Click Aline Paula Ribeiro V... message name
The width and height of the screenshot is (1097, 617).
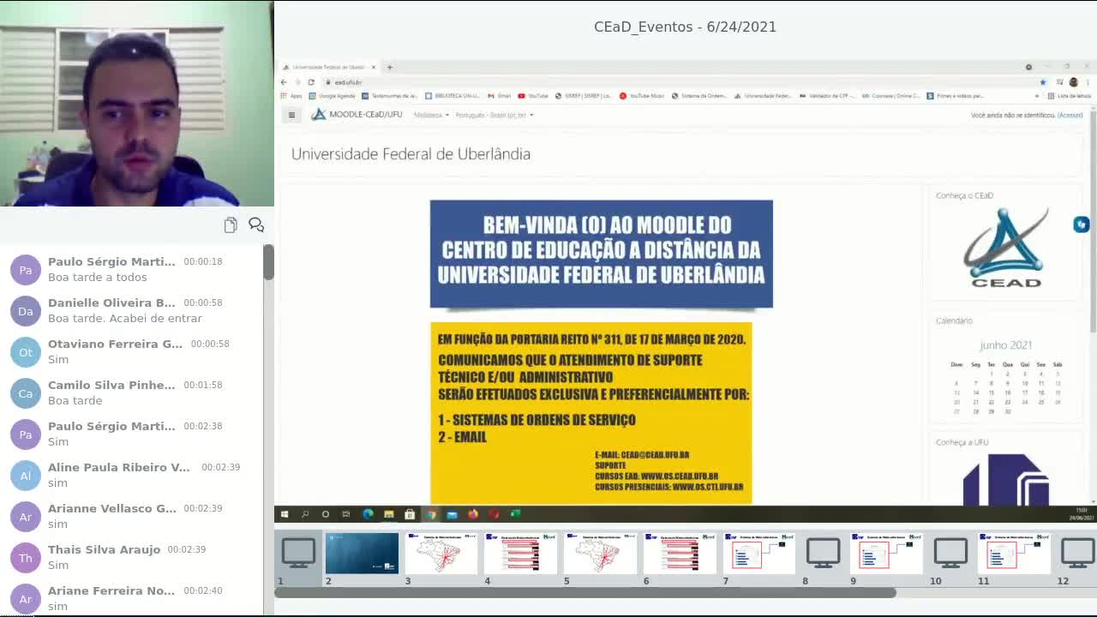119,467
